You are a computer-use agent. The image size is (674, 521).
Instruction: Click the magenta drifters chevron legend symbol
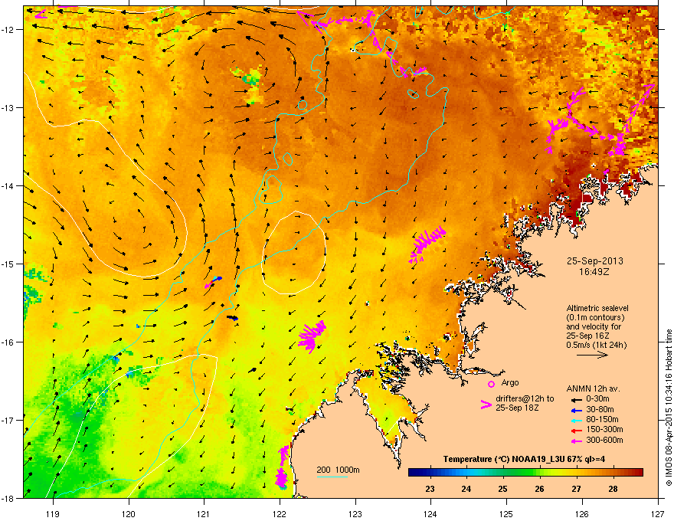pos(486,405)
